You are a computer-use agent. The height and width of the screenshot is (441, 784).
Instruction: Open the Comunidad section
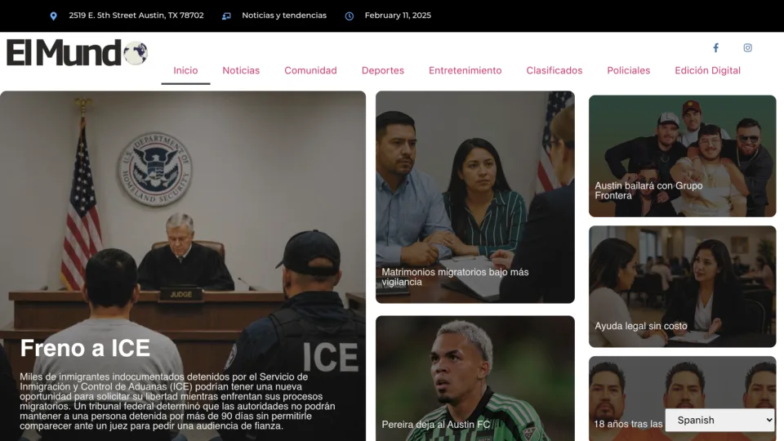point(310,70)
